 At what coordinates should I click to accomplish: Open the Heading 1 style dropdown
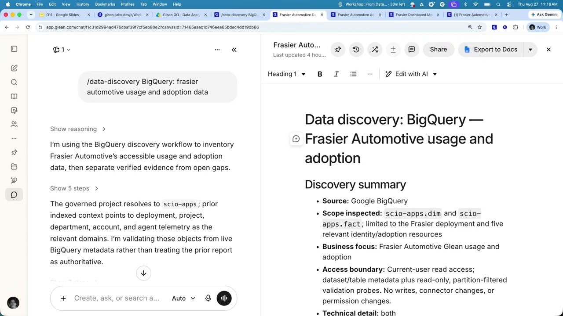click(x=286, y=74)
